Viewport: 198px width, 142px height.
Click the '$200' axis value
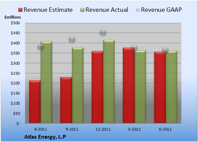[x=15, y=83]
